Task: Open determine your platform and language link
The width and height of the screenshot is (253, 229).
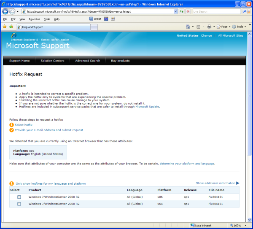Action: pyautogui.click(x=187, y=164)
